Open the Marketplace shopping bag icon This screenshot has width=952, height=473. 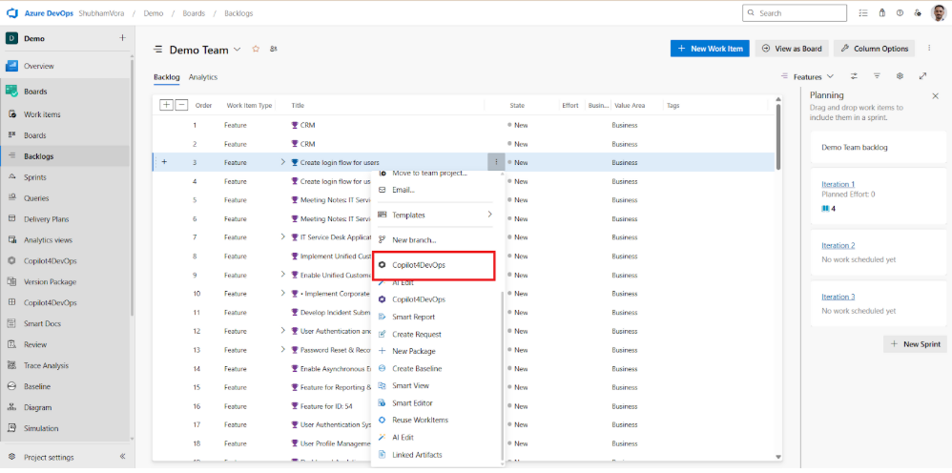click(x=882, y=12)
